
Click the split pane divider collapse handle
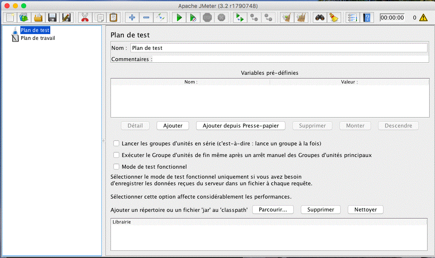point(103,141)
